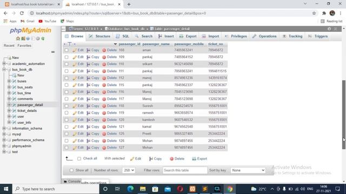
Task: Click red Delete icon for row 110
Action: pos(104,64)
